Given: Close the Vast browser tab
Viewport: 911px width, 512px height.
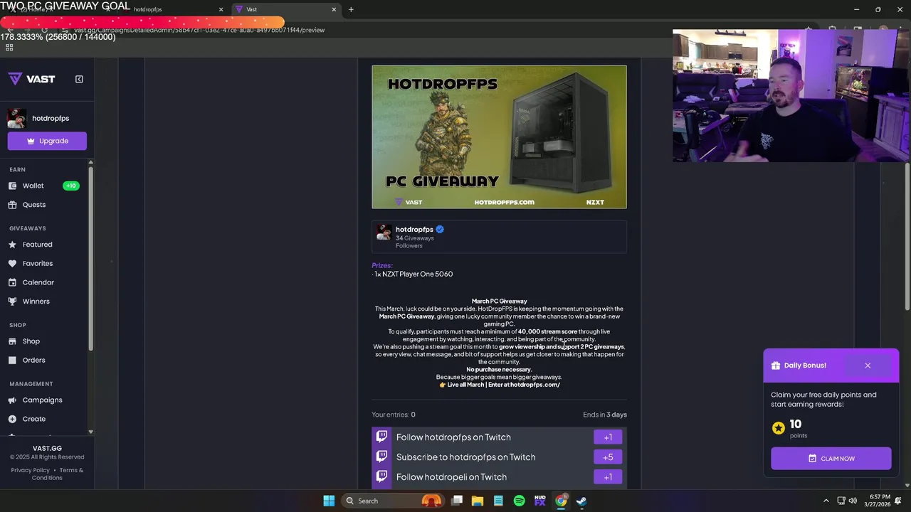Looking at the screenshot, I should point(334,9).
